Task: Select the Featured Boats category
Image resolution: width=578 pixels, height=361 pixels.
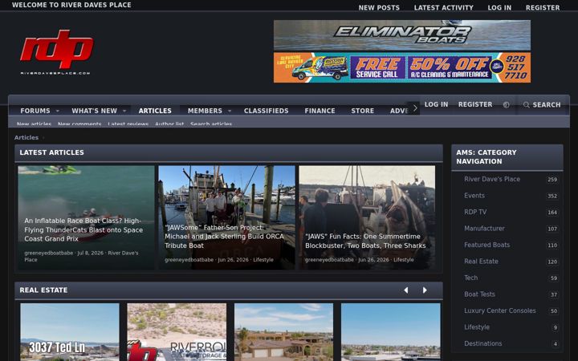Action: [487, 245]
